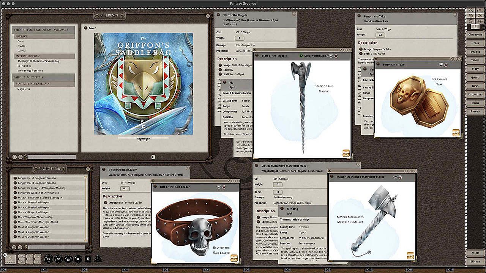Roll the d4 pyramid die
This screenshot has width=486, height=273.
pos(97,258)
